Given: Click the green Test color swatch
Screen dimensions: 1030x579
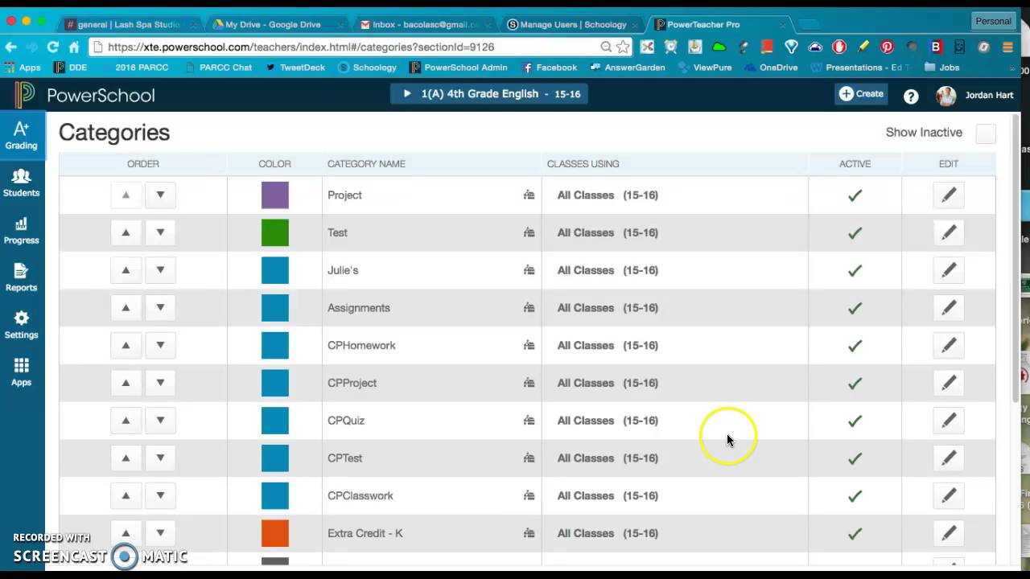Looking at the screenshot, I should 274,232.
